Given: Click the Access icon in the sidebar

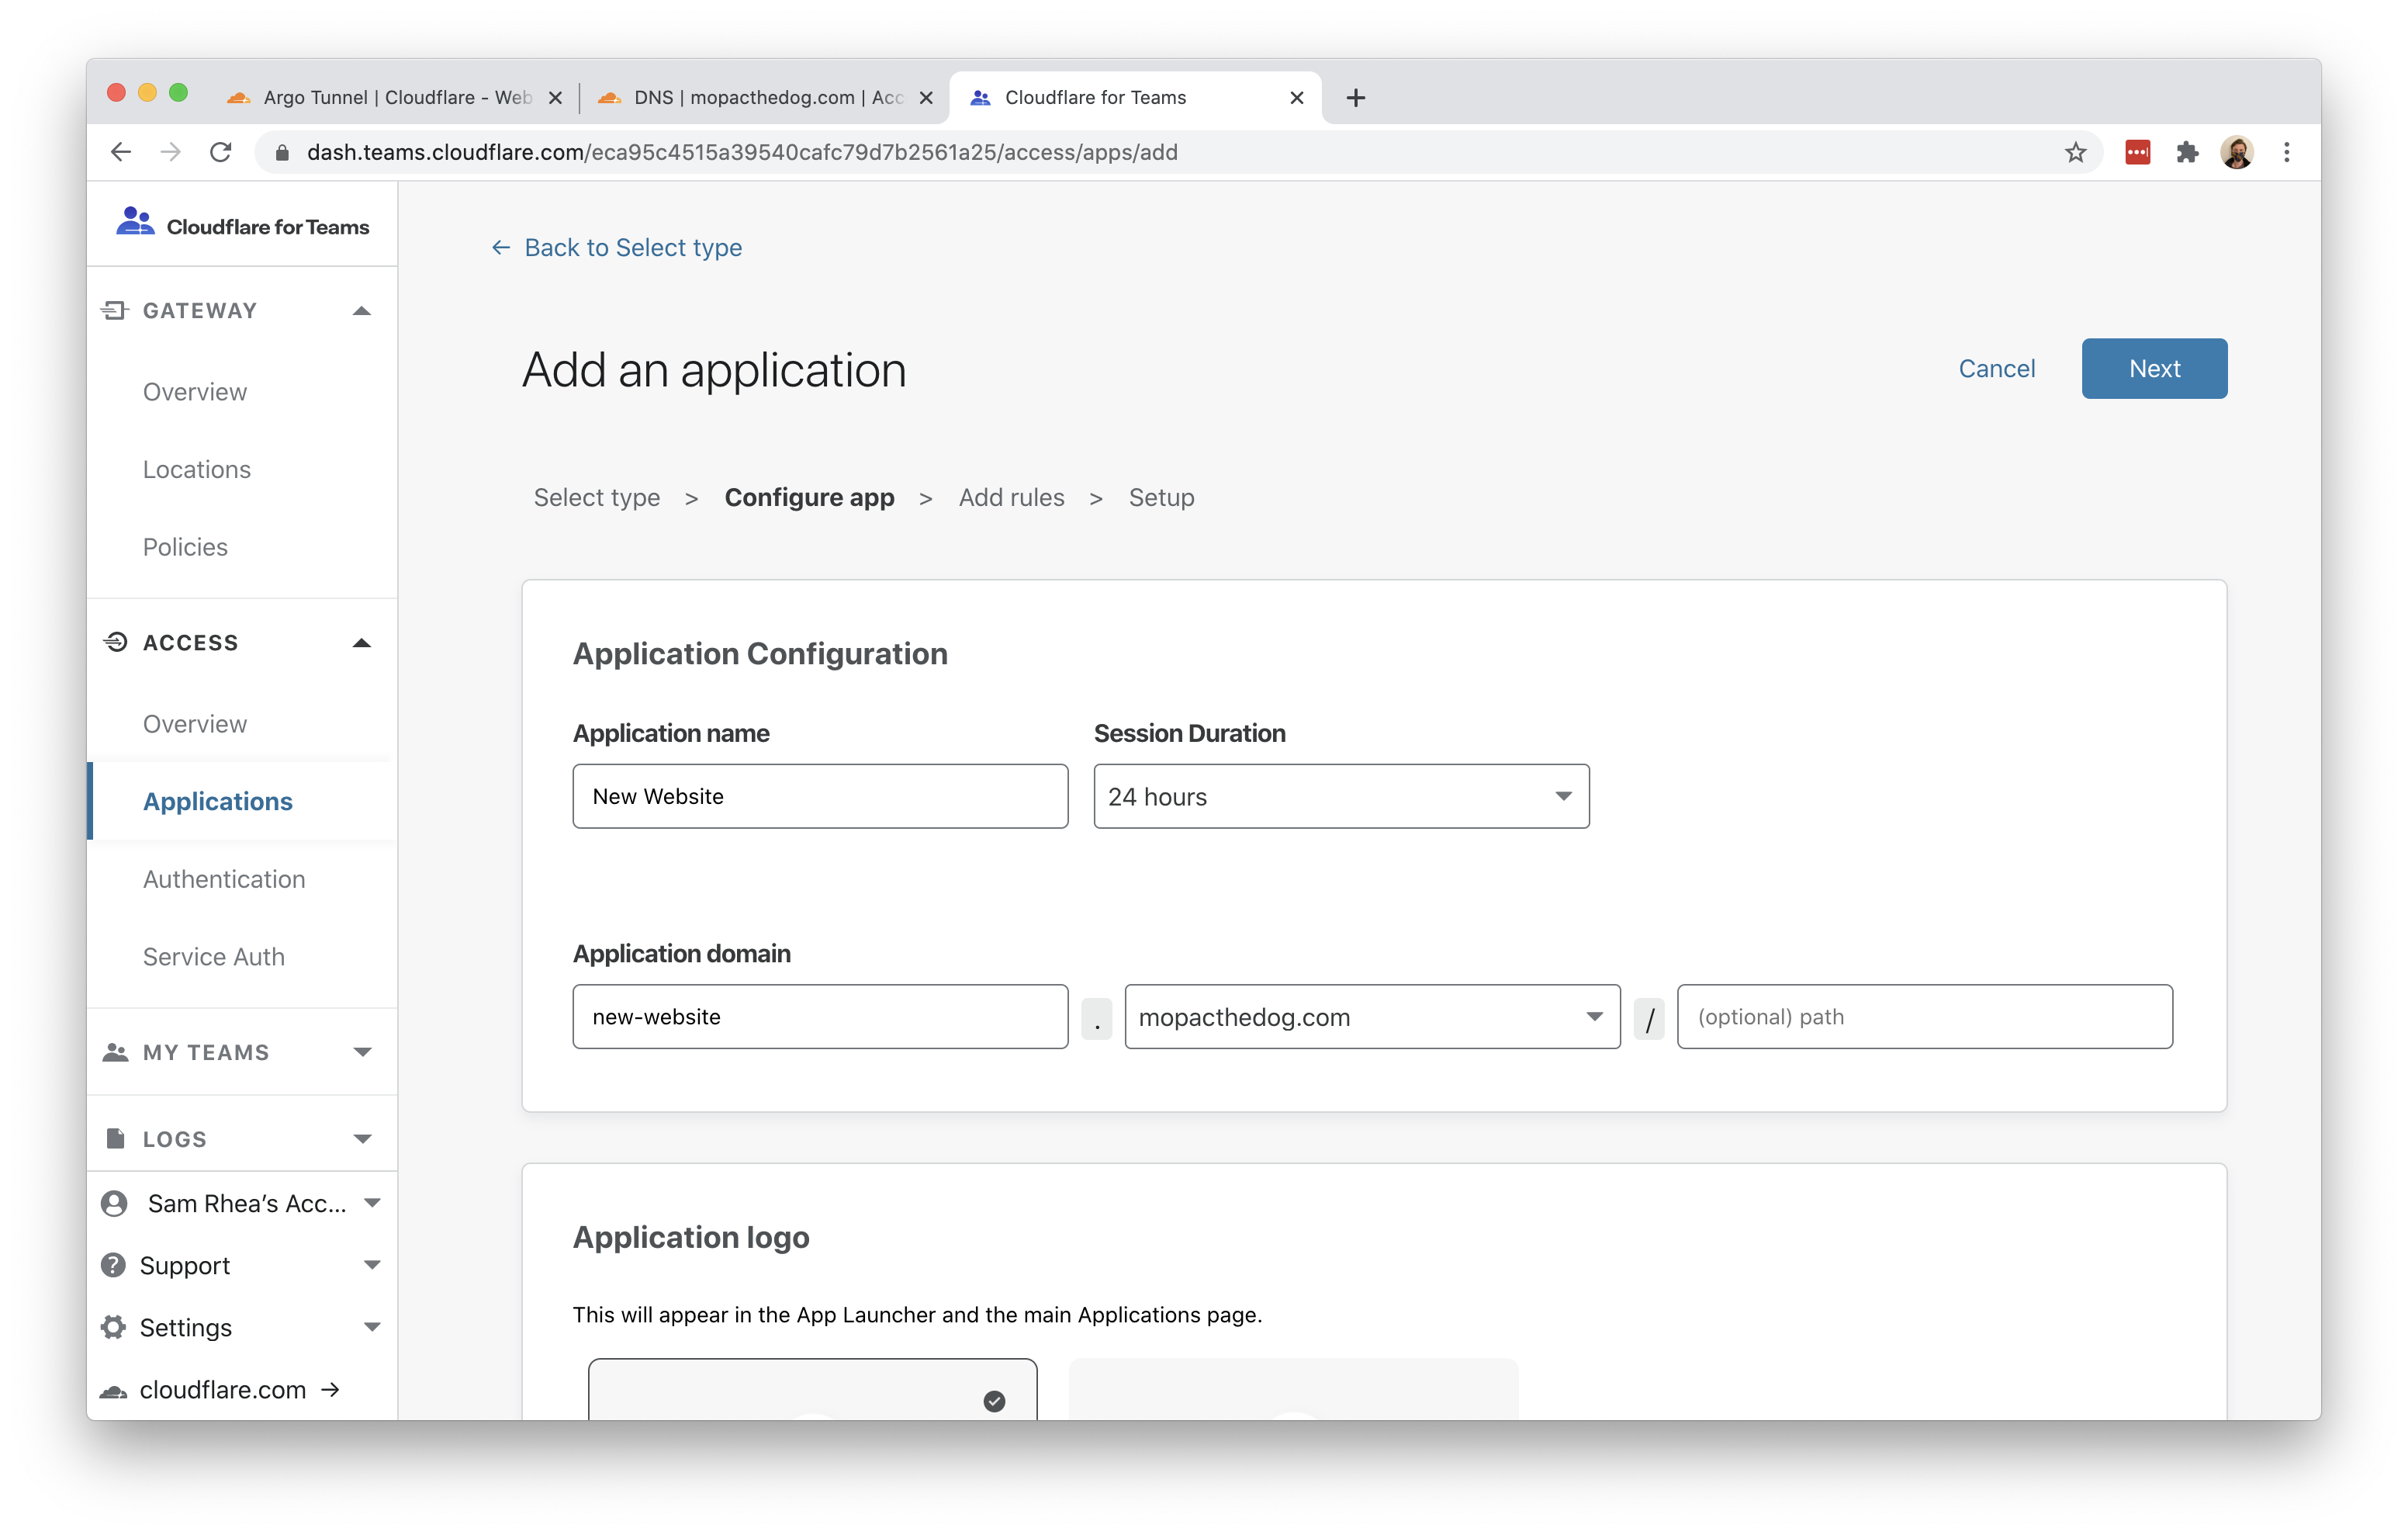Looking at the screenshot, I should coord(115,642).
